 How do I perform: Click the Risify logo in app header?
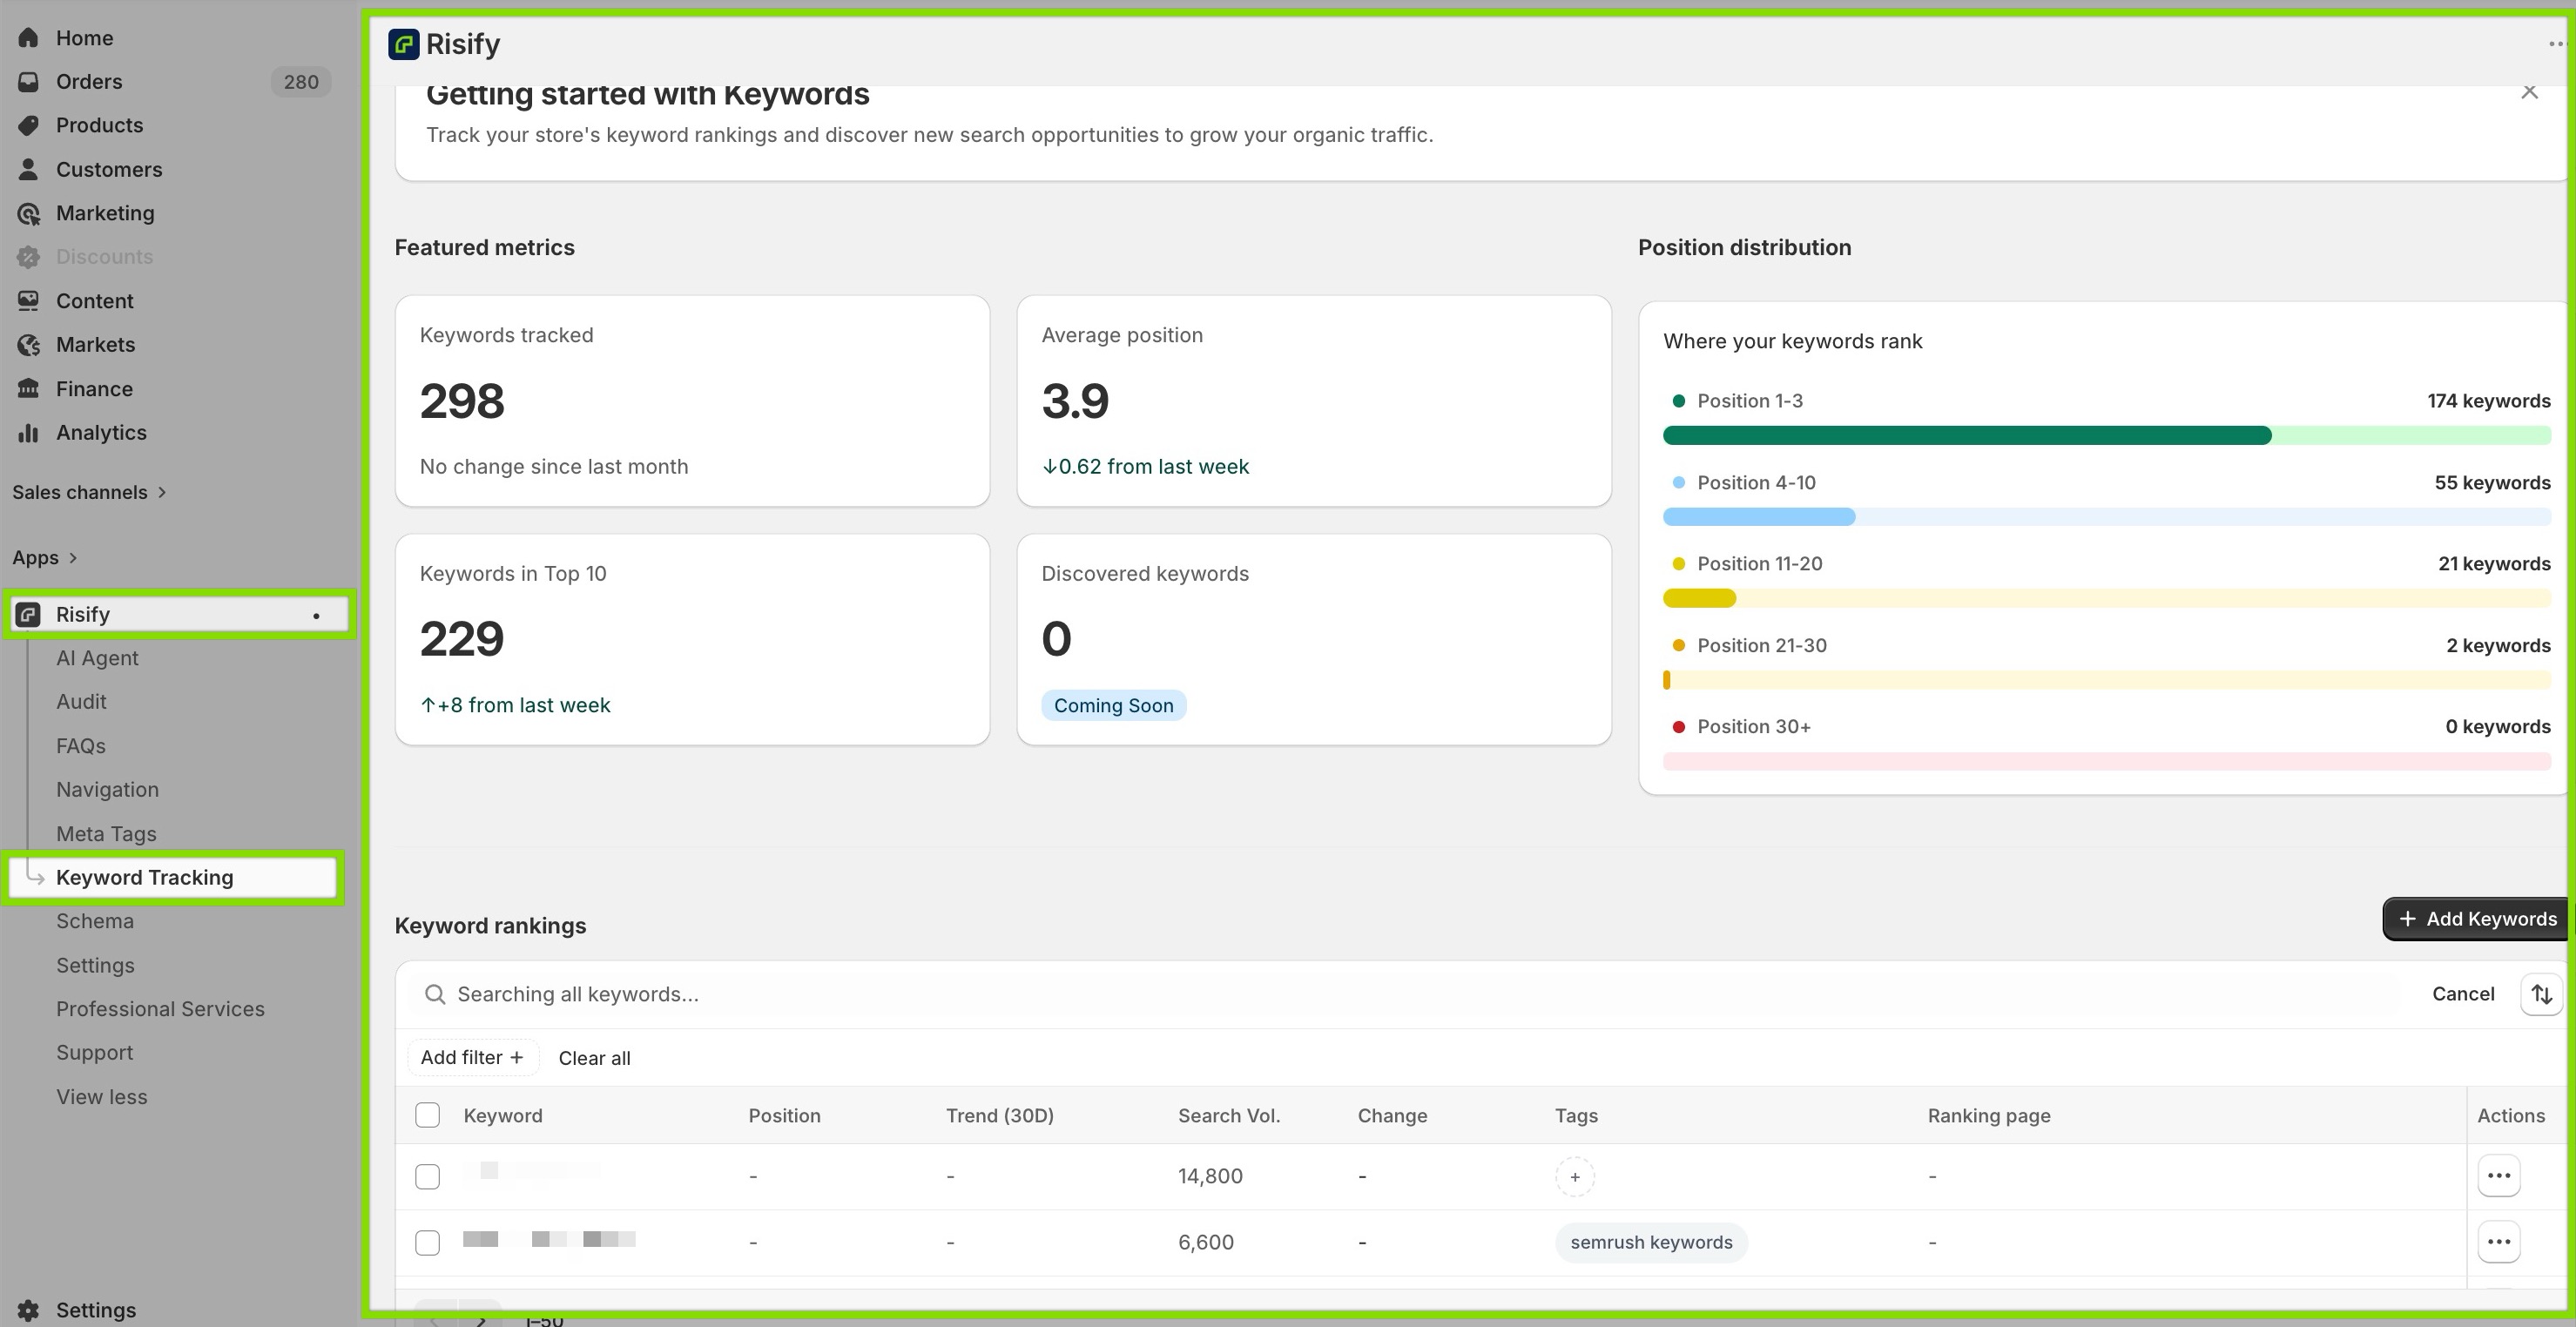[403, 44]
